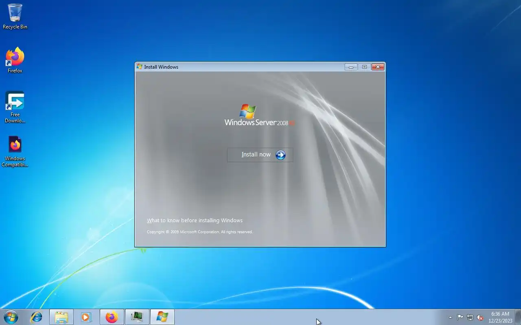Minimize the Install Windows window
The width and height of the screenshot is (521, 325).
coord(351,67)
